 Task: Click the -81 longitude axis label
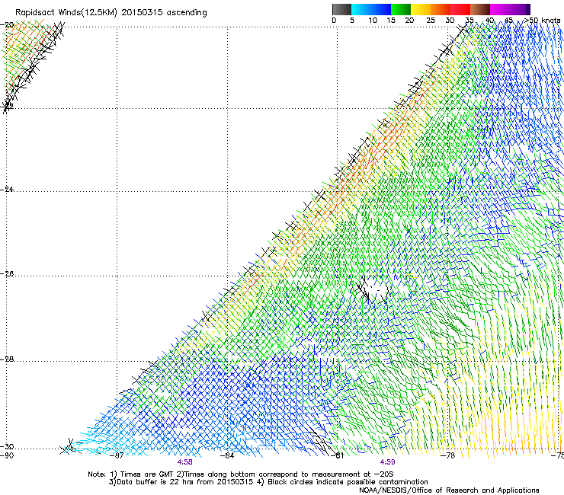click(337, 455)
